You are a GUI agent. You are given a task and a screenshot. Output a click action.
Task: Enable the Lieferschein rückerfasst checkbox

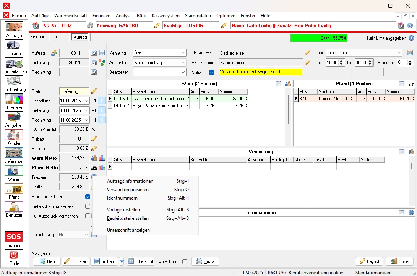pyautogui.click(x=88, y=206)
